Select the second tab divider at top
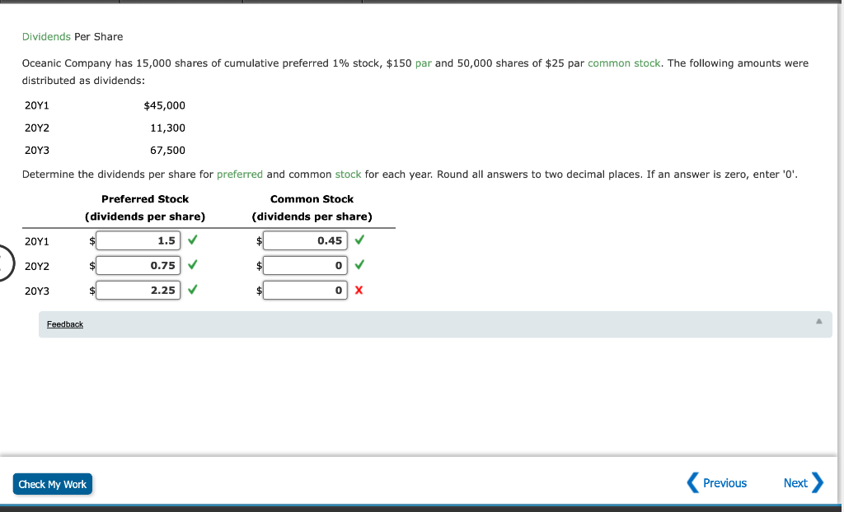This screenshot has height=512, width=844. (241, 2)
